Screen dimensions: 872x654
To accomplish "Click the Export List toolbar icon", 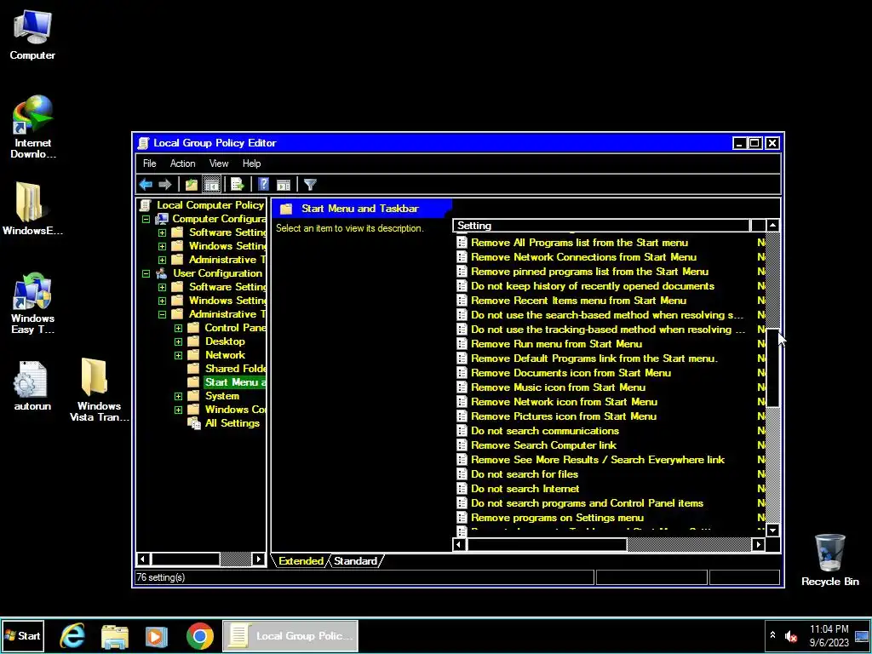I will (238, 184).
